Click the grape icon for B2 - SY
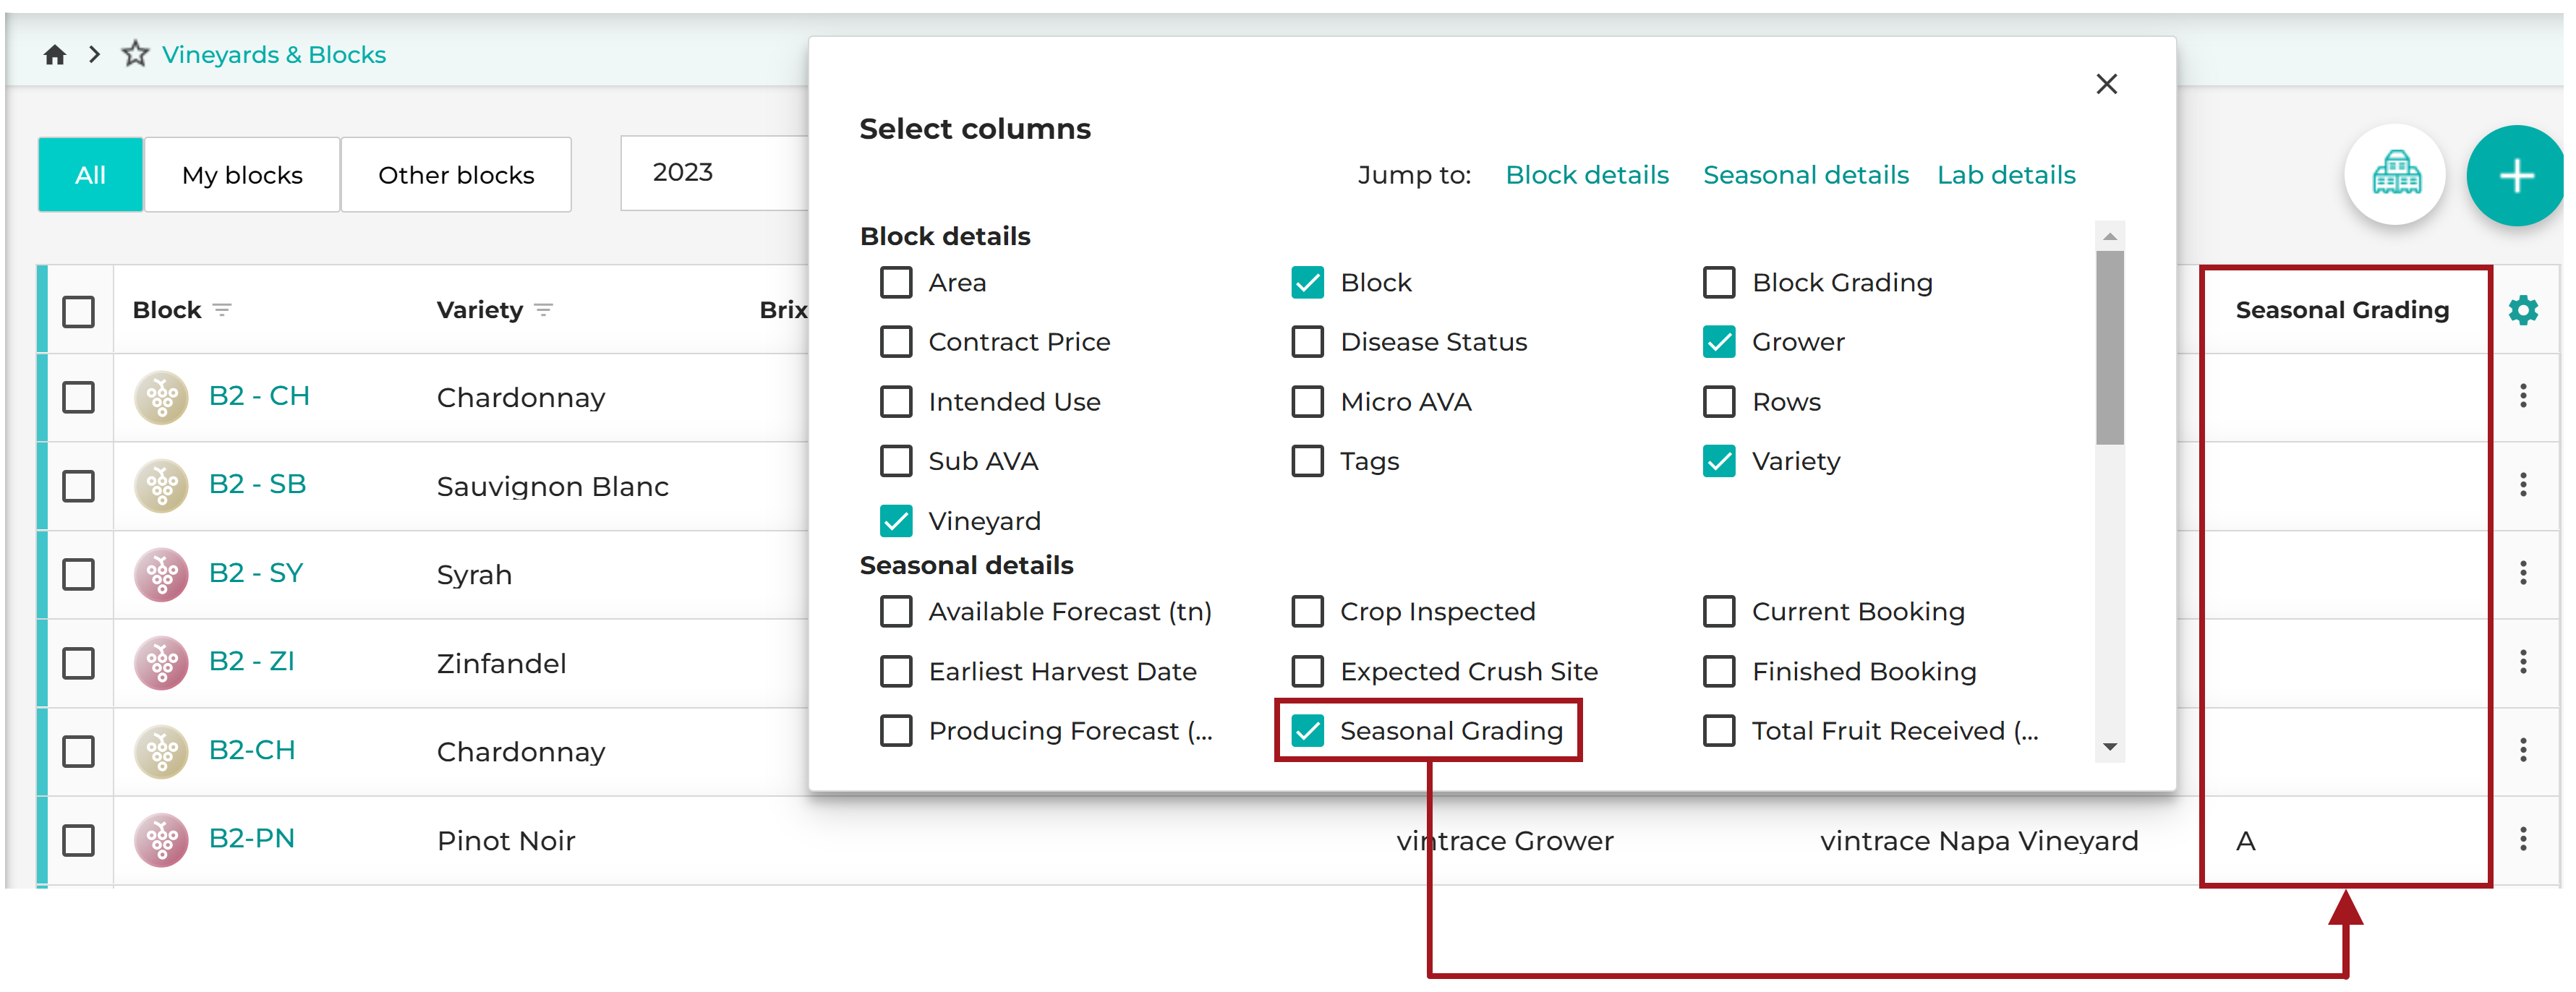2576x992 pixels. click(x=161, y=574)
